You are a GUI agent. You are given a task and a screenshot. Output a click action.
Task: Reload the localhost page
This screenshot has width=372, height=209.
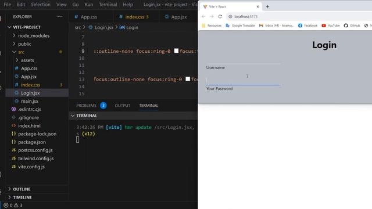(220, 17)
